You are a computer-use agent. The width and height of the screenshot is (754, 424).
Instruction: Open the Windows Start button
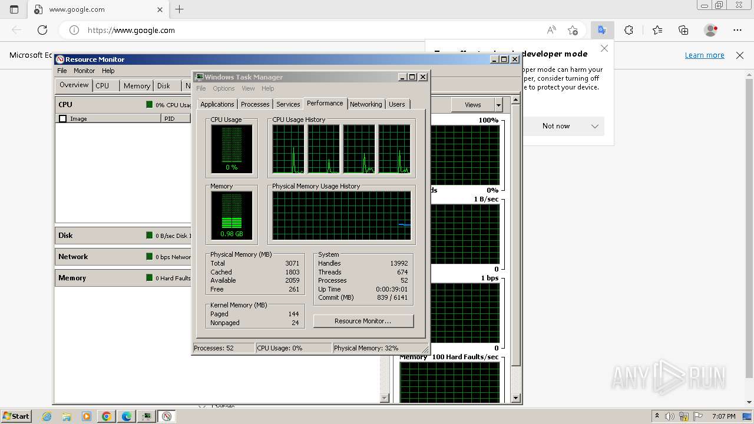click(16, 416)
